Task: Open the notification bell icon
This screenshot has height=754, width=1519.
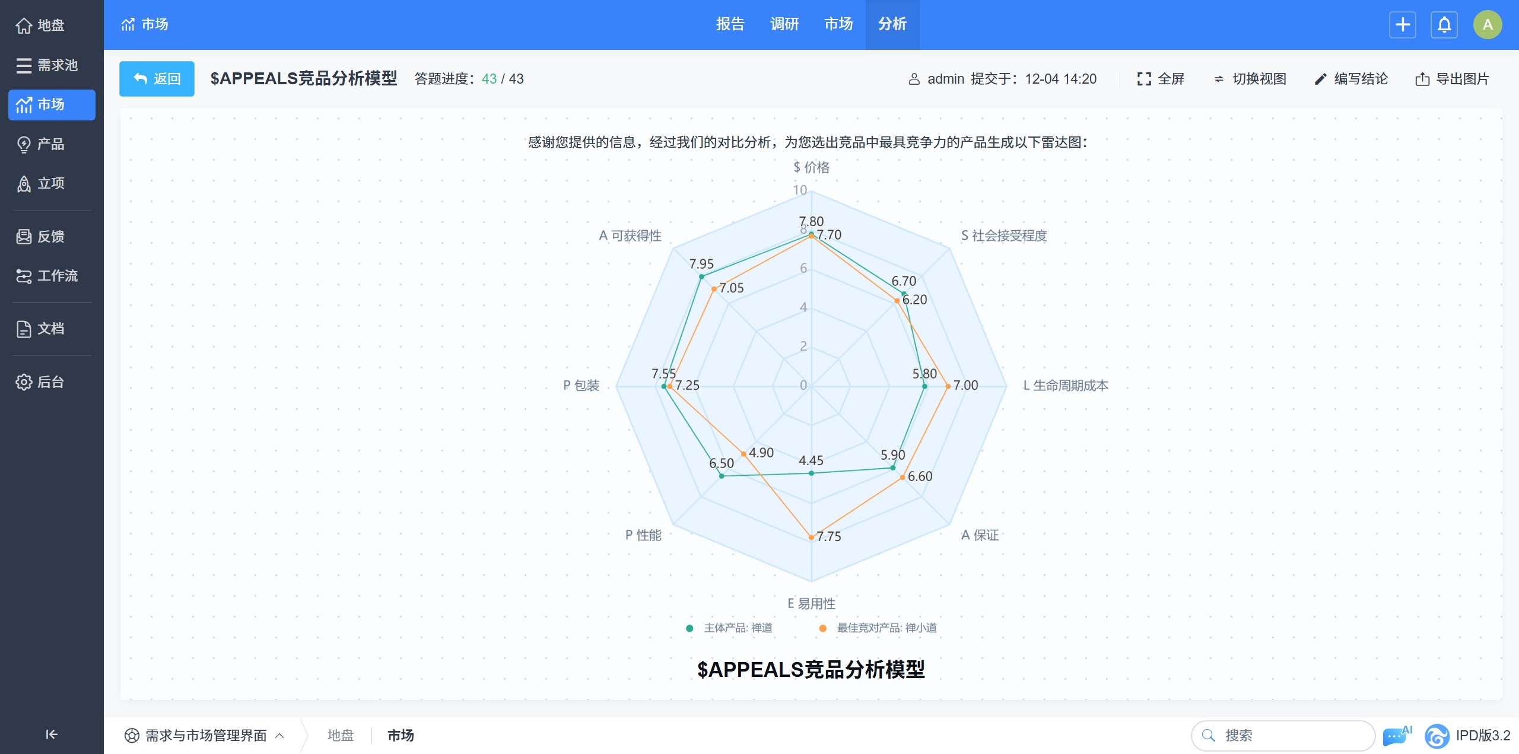Action: click(1444, 25)
